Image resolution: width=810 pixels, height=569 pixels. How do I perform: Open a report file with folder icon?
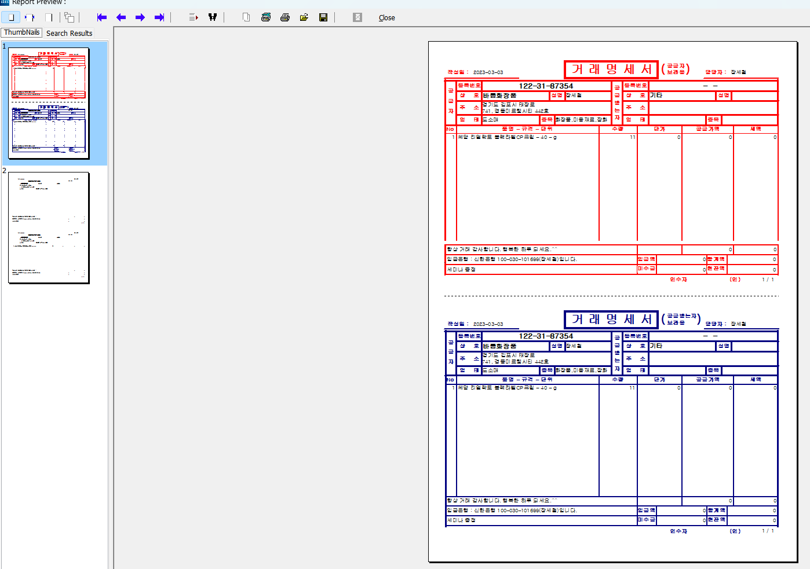pyautogui.click(x=304, y=17)
